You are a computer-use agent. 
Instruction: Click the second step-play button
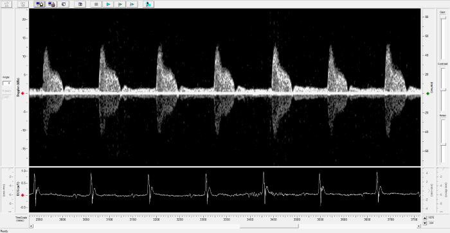132,4
